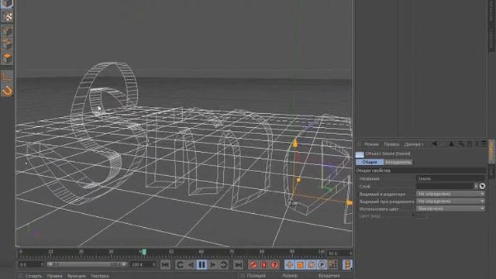Viewport: 496px width, 279px height.
Task: Click the current frame field beside the timeline
Action: (x=339, y=253)
